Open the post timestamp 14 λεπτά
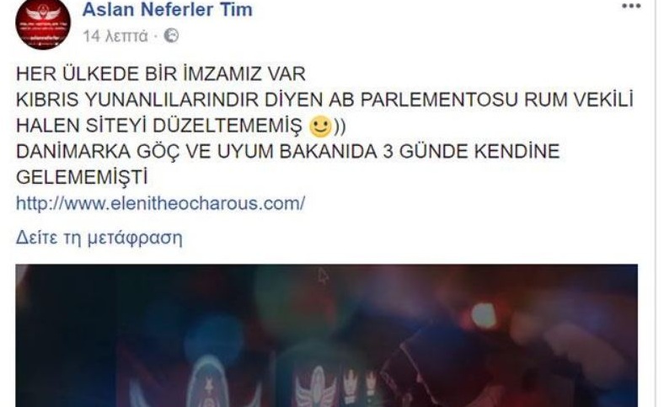This screenshot has height=407, width=664. 115,36
